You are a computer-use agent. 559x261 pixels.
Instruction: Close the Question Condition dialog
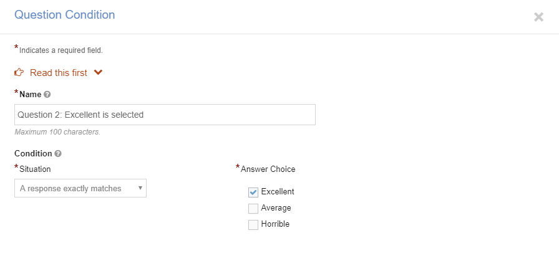pyautogui.click(x=538, y=17)
